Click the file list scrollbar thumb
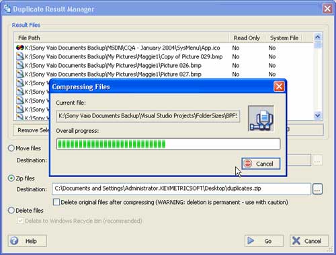 (318, 45)
